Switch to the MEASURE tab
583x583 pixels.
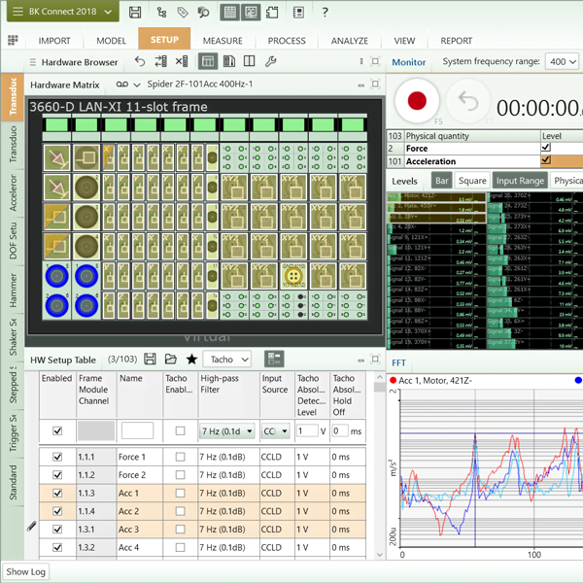click(223, 41)
